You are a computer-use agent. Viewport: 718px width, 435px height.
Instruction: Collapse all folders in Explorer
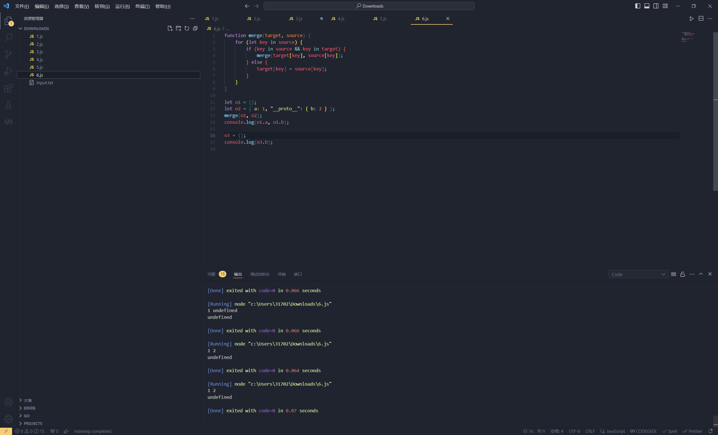195,28
